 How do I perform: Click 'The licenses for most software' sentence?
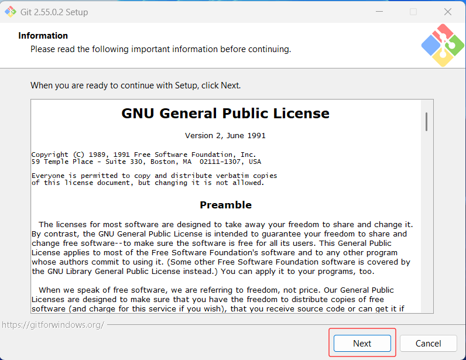coord(226,224)
